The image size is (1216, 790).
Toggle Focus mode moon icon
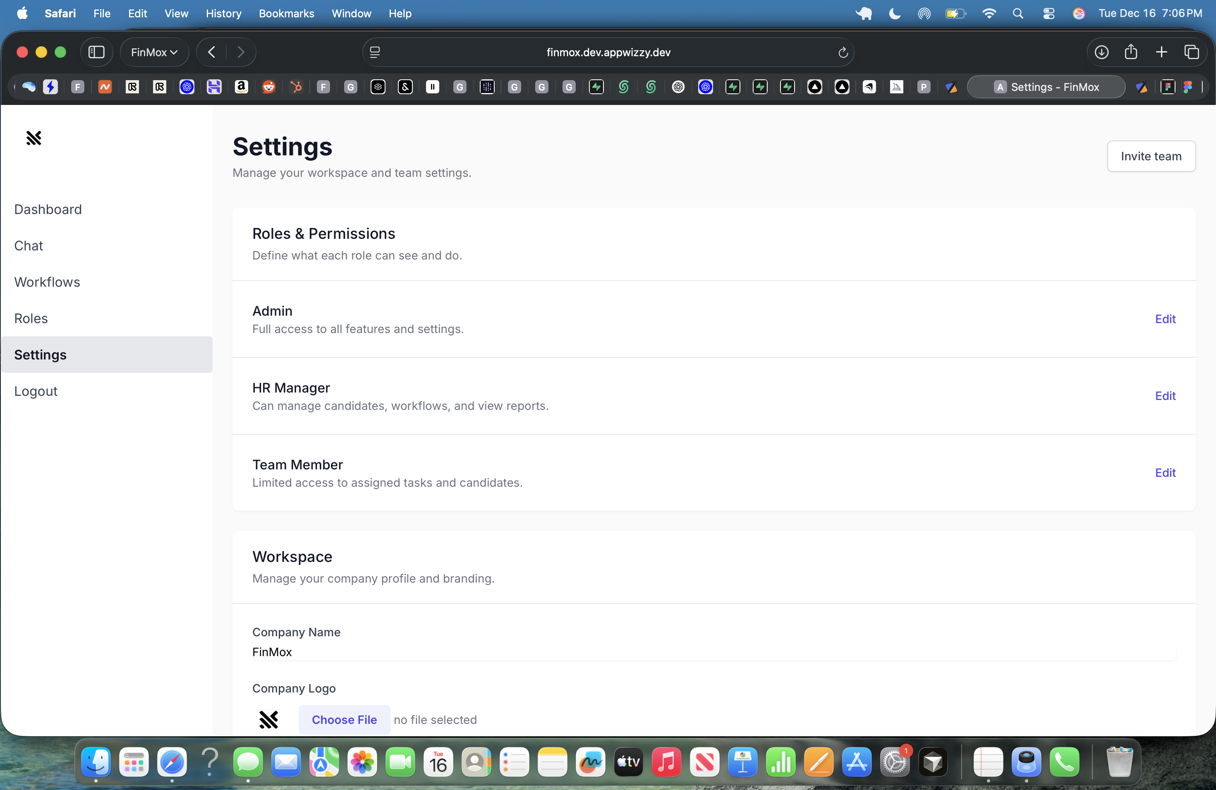click(x=895, y=14)
